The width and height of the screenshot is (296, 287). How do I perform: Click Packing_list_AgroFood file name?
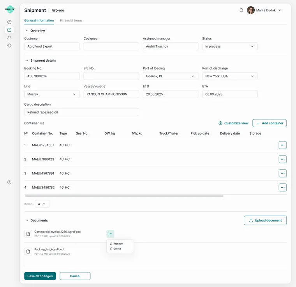(49, 250)
